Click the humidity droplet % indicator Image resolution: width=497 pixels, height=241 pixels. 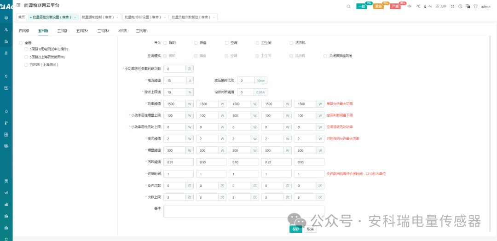click(428, 6)
